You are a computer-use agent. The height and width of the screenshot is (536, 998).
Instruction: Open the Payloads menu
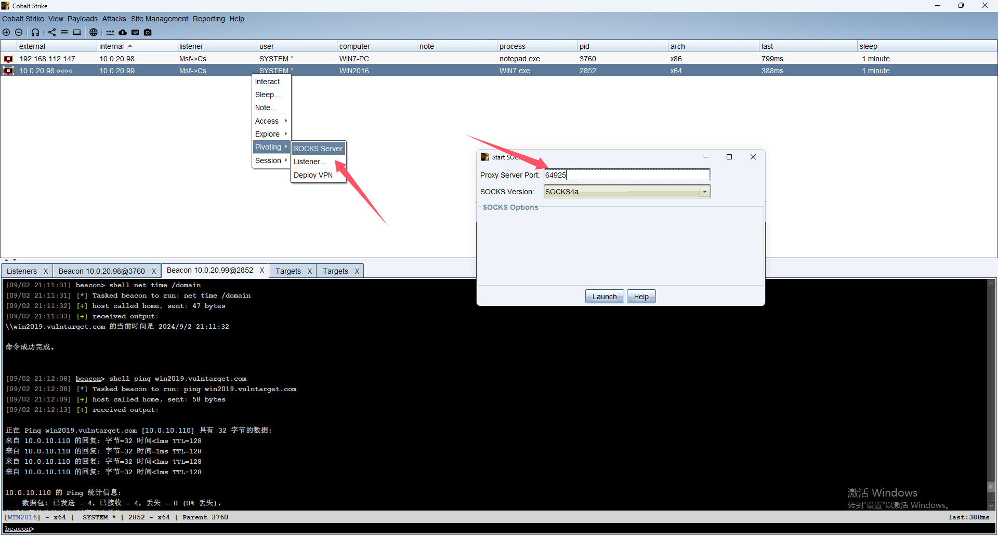tap(82, 19)
